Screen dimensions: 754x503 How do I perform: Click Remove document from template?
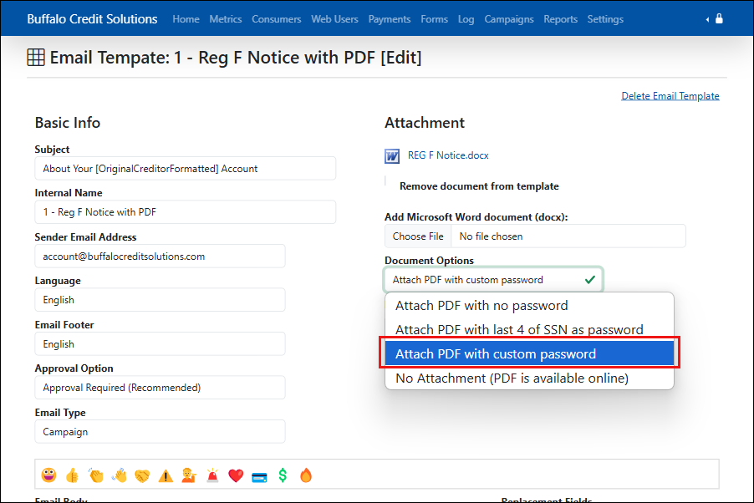coord(479,186)
